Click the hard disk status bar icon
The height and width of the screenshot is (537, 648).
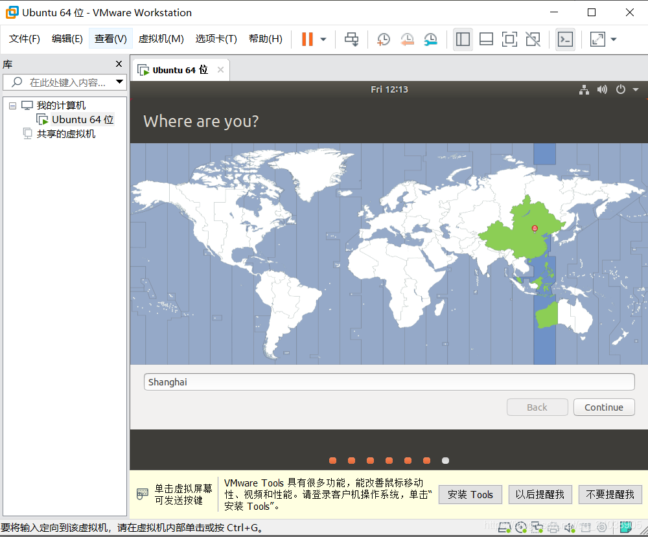click(x=504, y=527)
